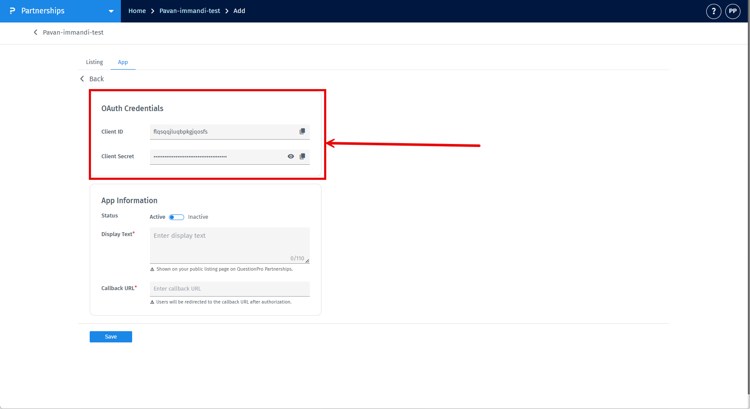The height and width of the screenshot is (409, 750).
Task: Select the Add breadcrumb item
Action: (239, 11)
